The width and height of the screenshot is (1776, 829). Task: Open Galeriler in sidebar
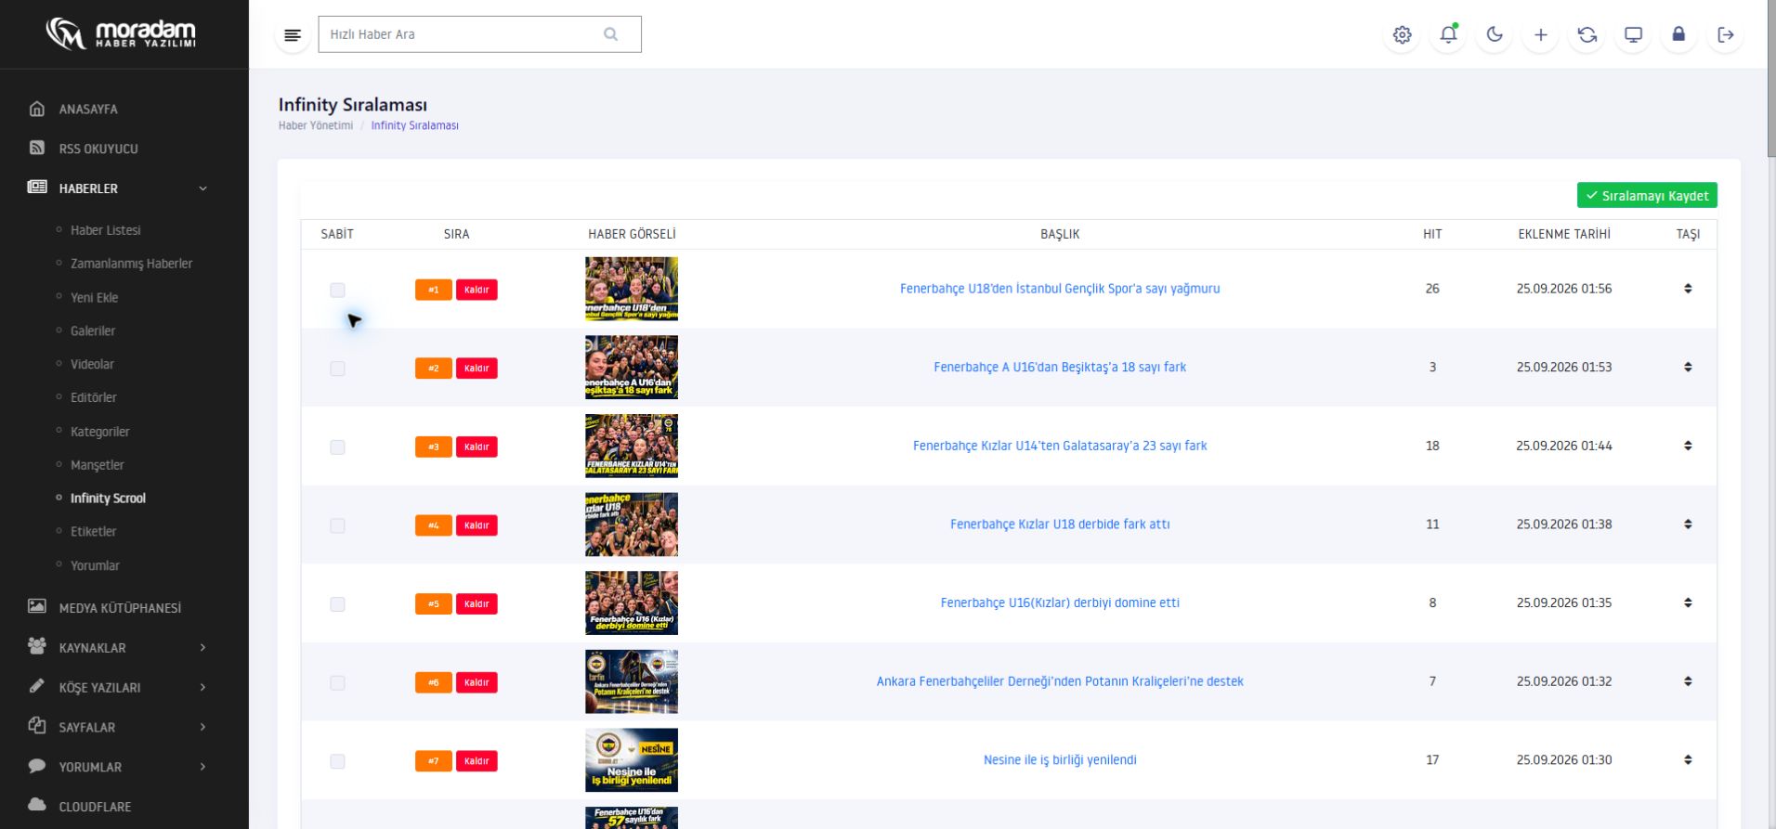pyautogui.click(x=93, y=331)
